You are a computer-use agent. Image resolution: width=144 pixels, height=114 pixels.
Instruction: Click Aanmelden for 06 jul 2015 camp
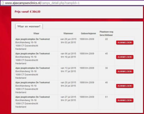(x=125, y=57)
